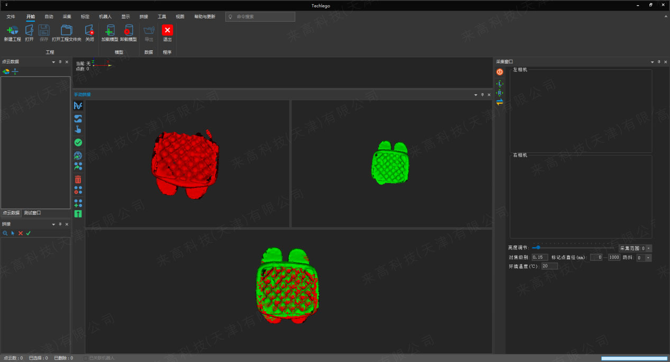Image resolution: width=670 pixels, height=362 pixels.
Task: Click the red power icon in 采集窗口
Action: click(500, 72)
